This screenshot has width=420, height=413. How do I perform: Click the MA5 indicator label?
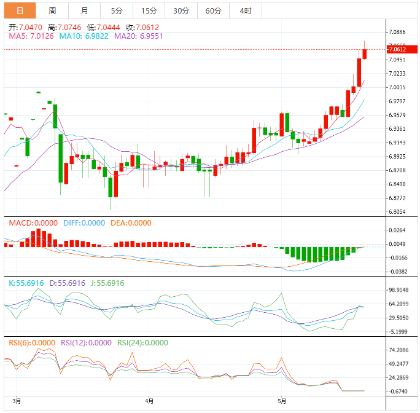tap(31, 36)
